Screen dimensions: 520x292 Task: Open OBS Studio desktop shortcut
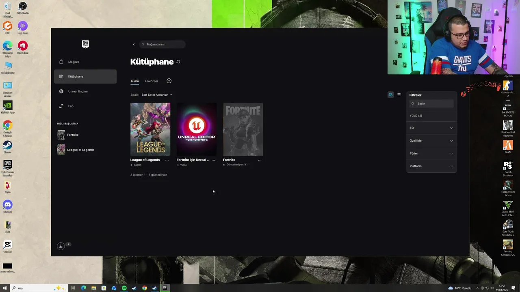pyautogui.click(x=23, y=8)
